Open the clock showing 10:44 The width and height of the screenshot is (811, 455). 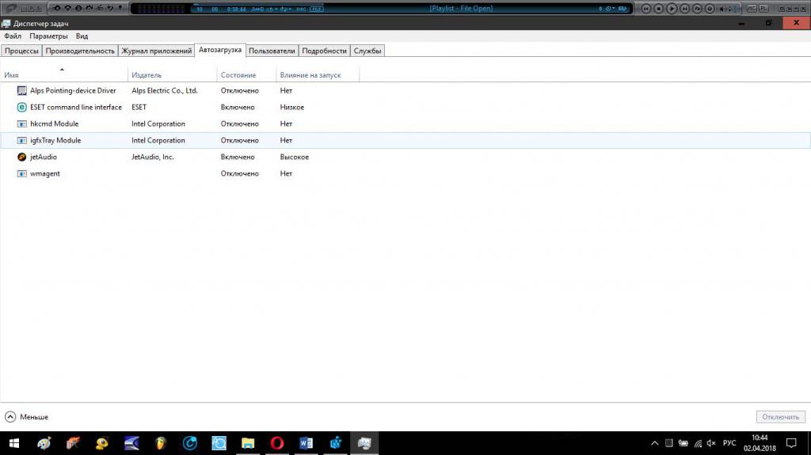click(x=760, y=443)
